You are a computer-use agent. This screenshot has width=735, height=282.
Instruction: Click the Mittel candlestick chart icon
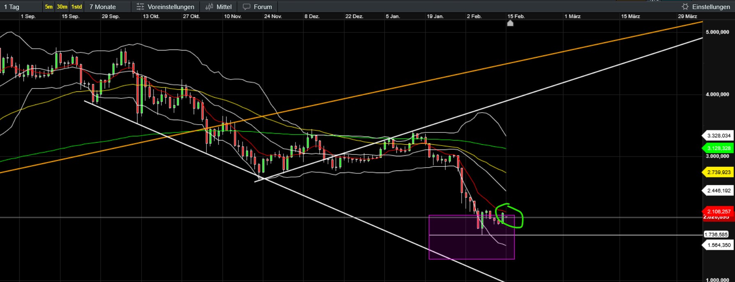209,7
